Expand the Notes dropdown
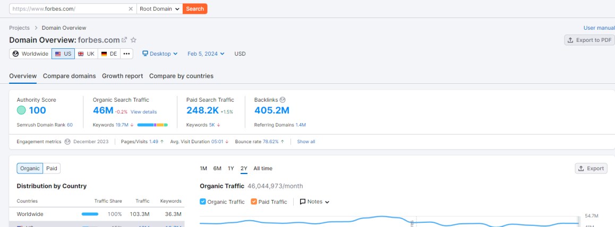The image size is (615, 227). [x=314, y=202]
